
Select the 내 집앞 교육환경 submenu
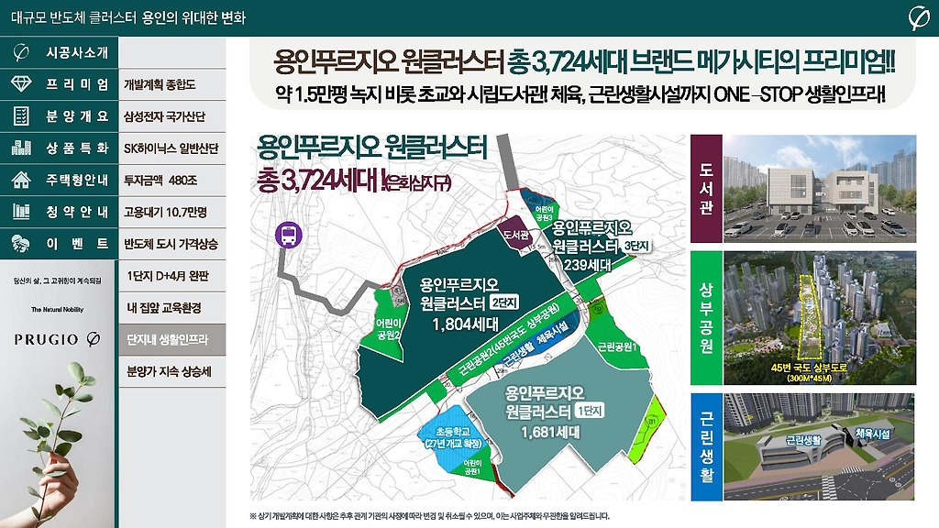pos(172,308)
